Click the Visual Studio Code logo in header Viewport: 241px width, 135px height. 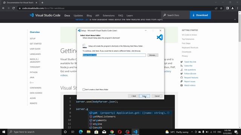[x=45, y=15]
